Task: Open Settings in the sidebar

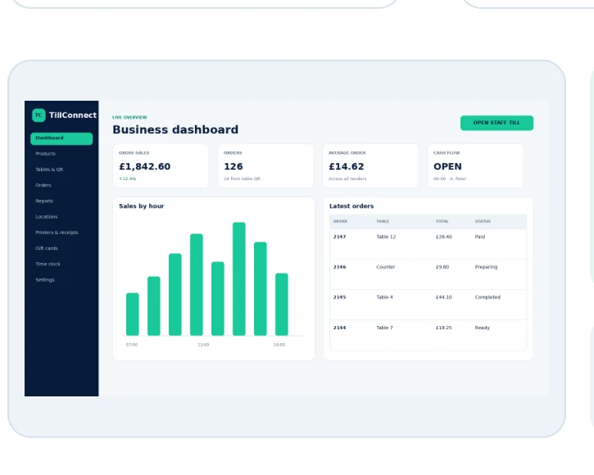Action: coord(45,280)
